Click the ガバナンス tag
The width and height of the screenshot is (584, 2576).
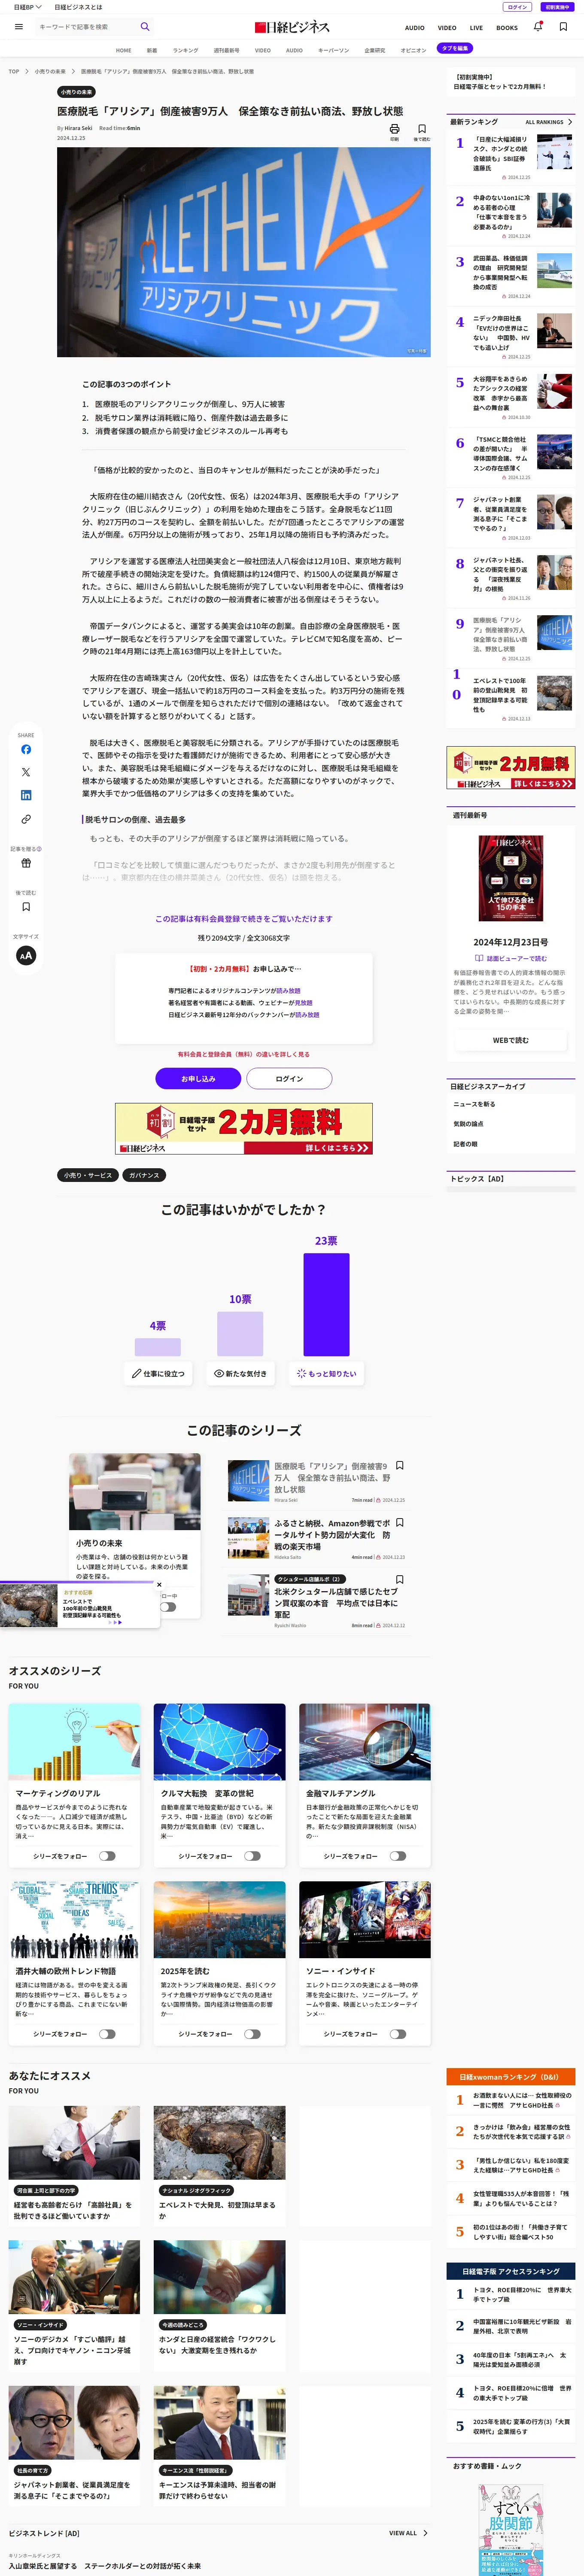coord(144,1175)
